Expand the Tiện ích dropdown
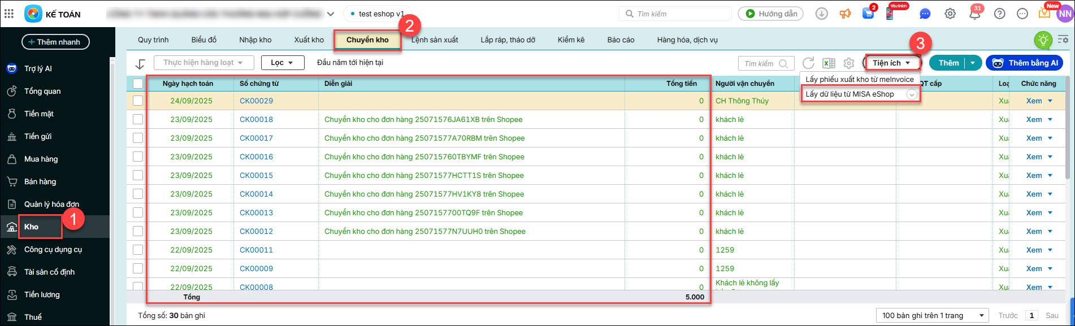The height and width of the screenshot is (326, 1075). tap(891, 63)
